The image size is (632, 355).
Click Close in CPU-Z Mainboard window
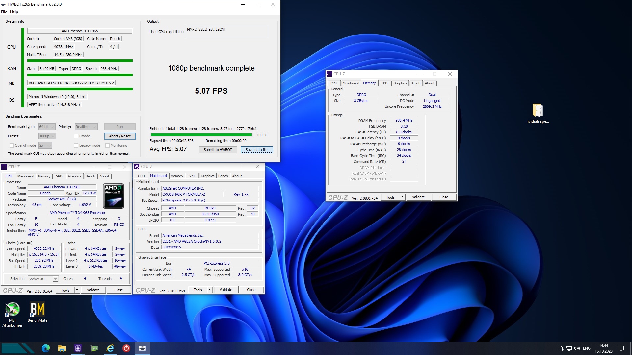coord(251,290)
